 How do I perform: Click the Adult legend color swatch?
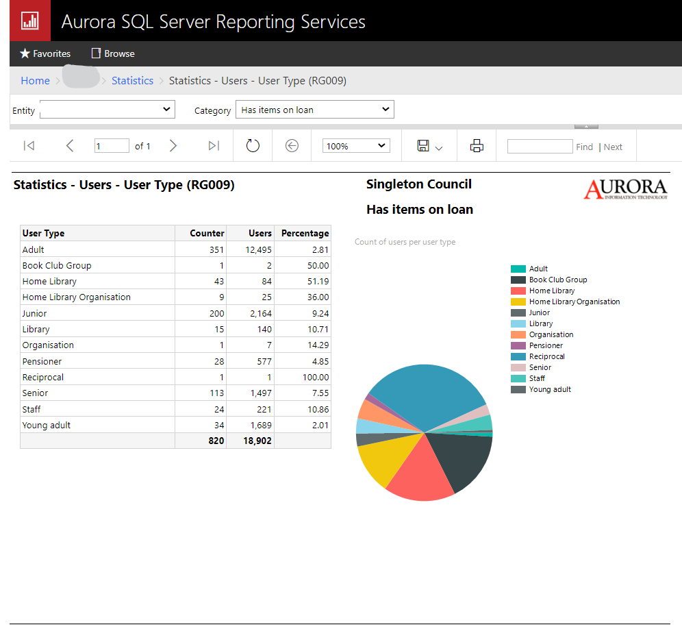[518, 269]
